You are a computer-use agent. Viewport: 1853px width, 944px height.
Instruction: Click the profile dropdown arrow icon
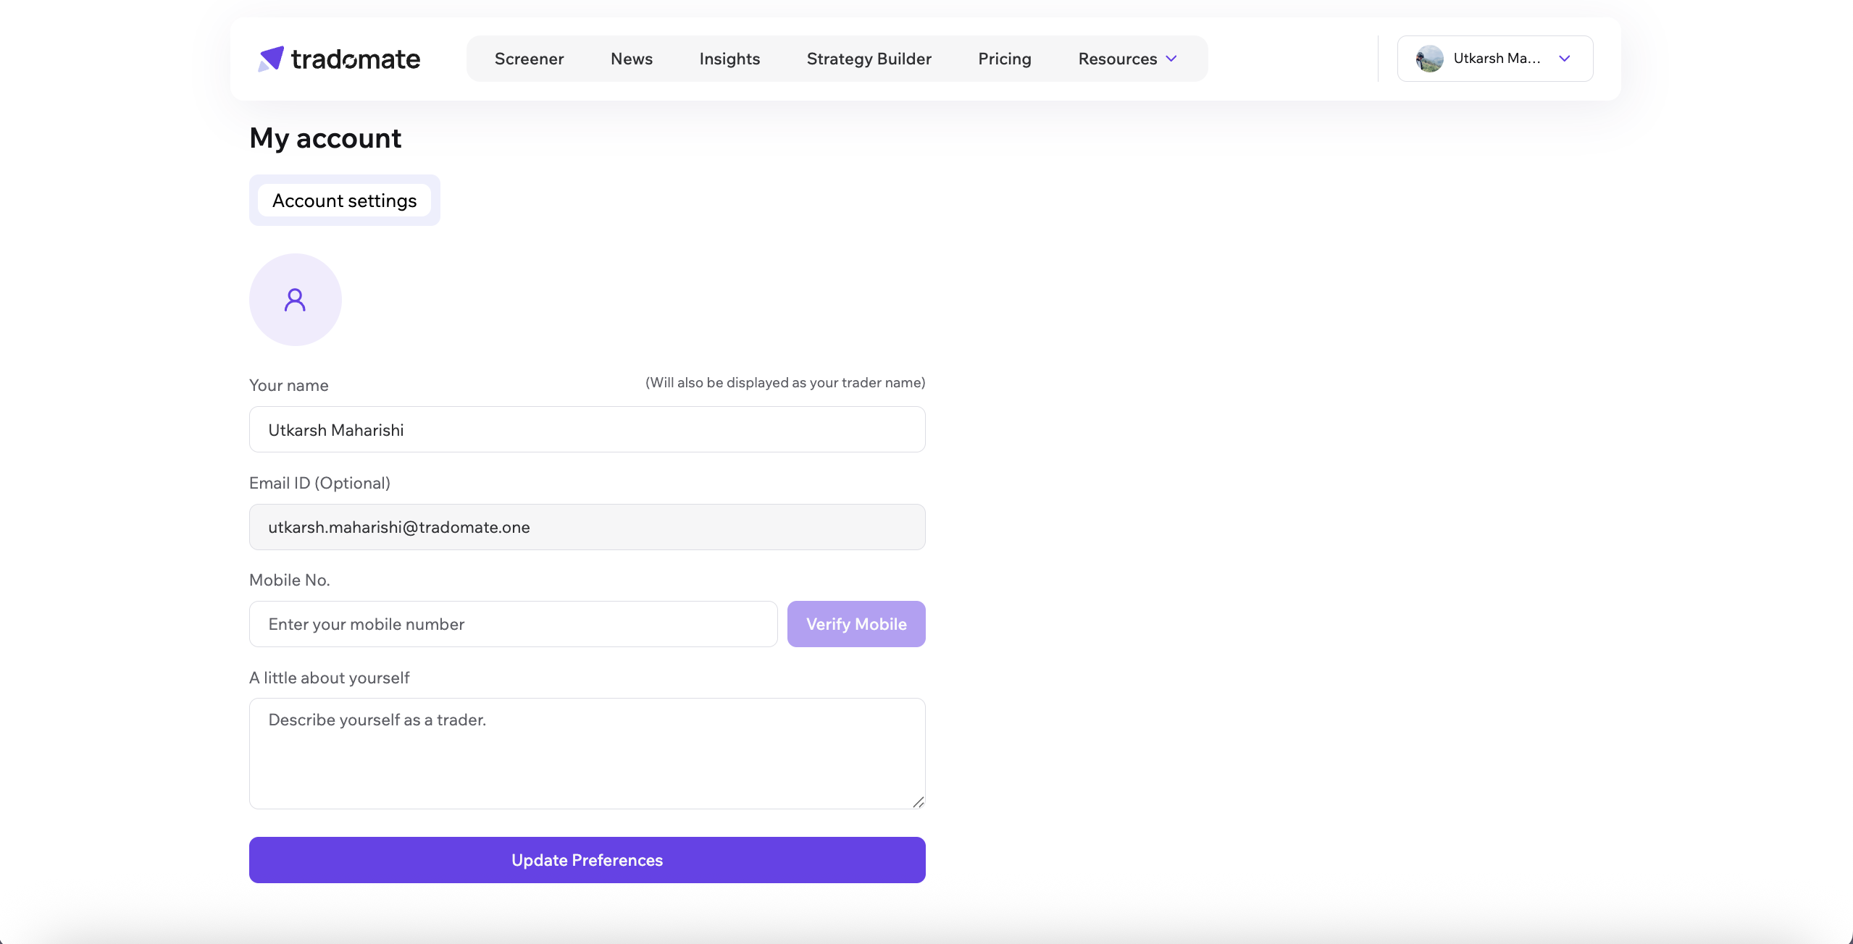pyautogui.click(x=1564, y=59)
